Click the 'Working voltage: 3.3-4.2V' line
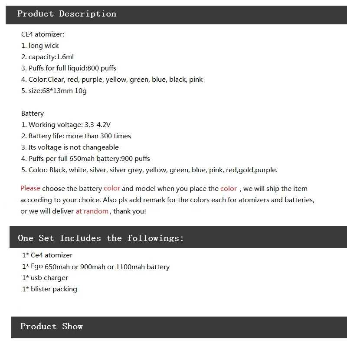 (x=66, y=125)
